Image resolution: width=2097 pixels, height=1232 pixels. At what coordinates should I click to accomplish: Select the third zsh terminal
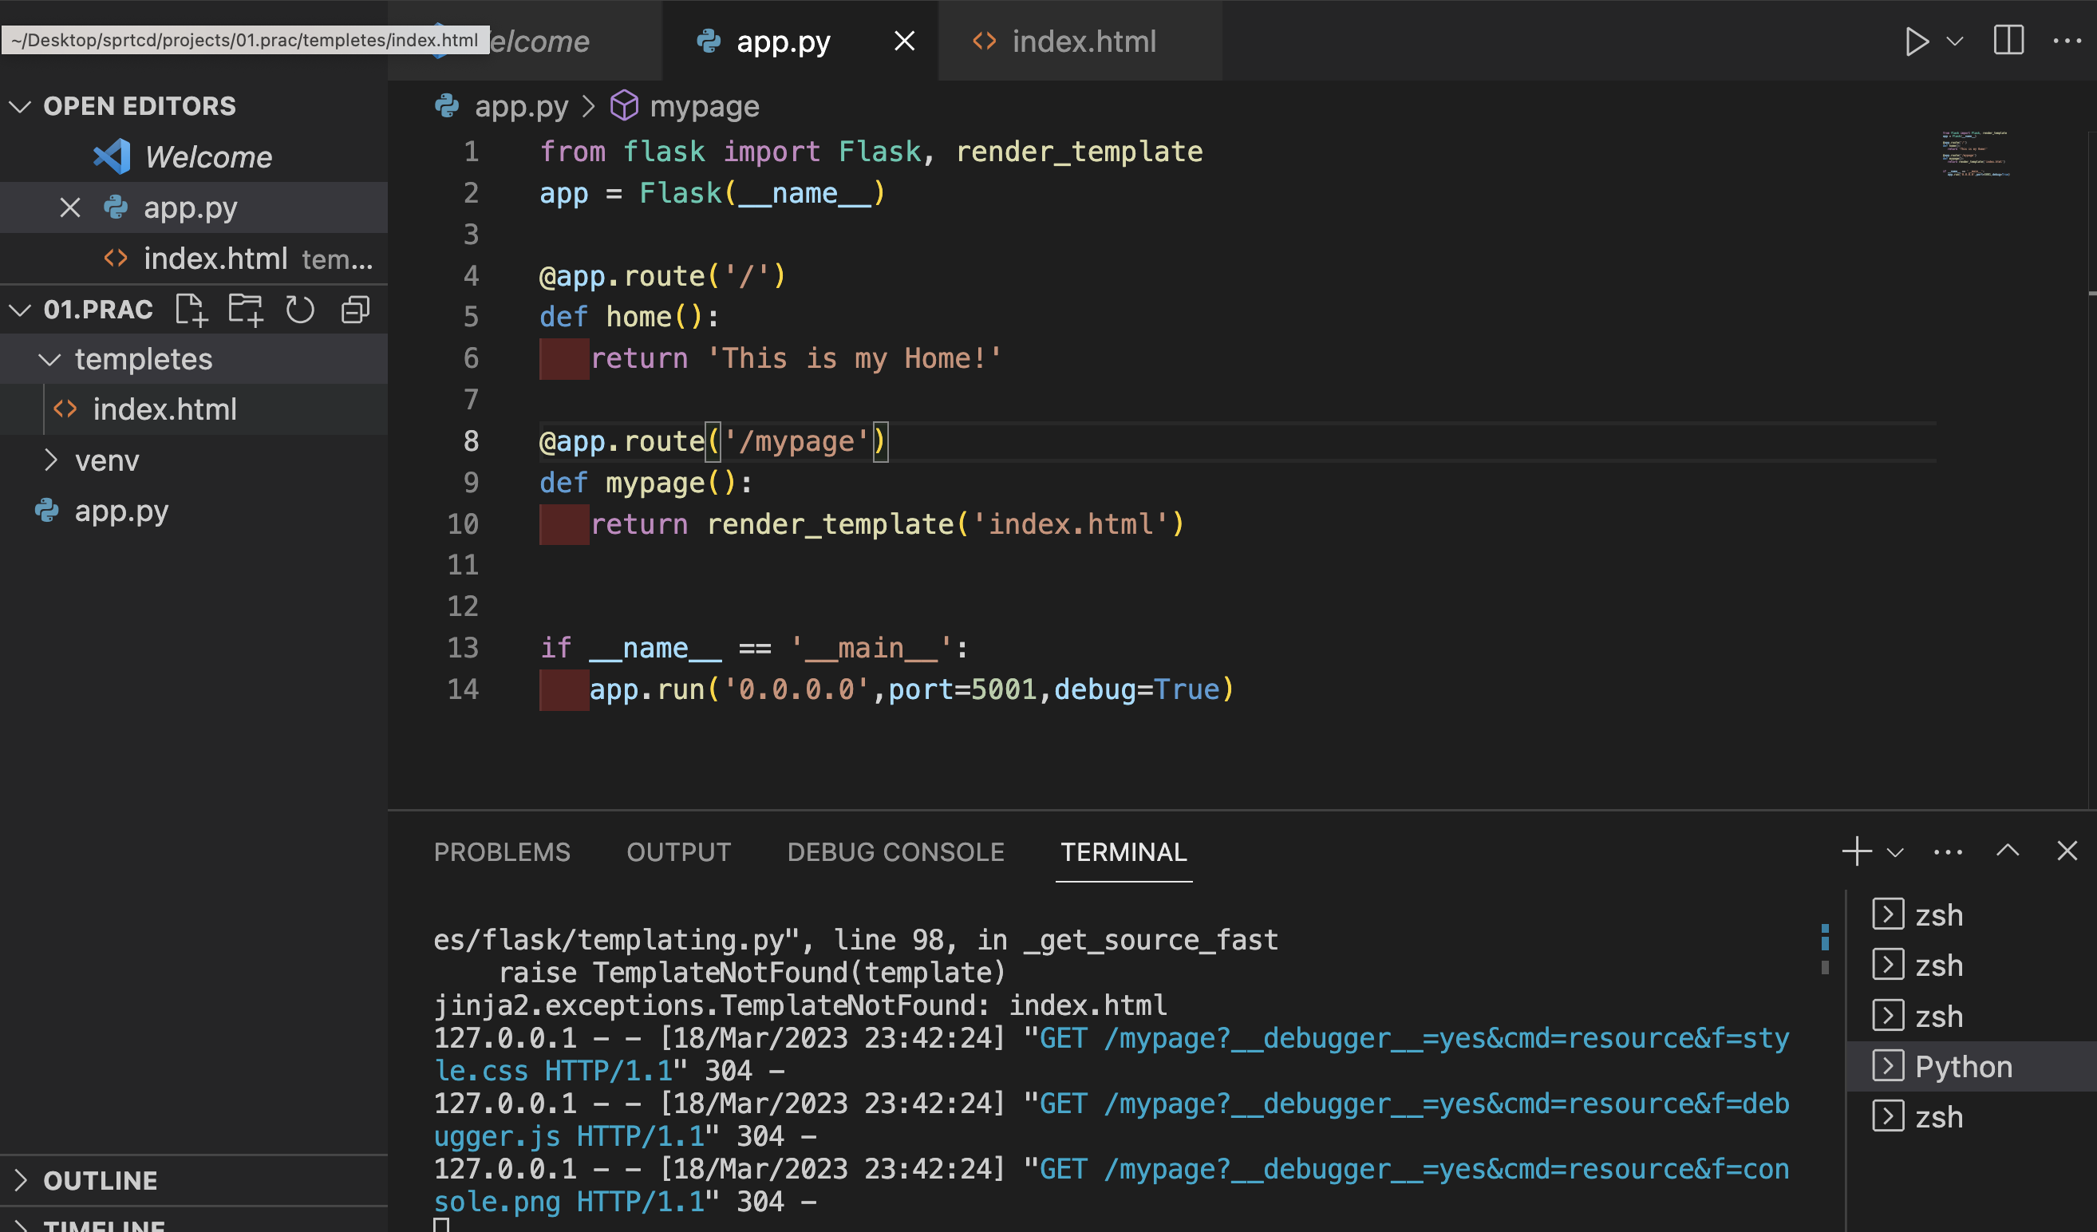point(1970,1017)
